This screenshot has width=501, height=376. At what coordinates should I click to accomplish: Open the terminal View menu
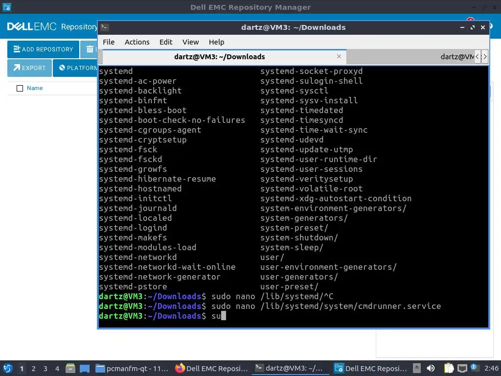pyautogui.click(x=190, y=42)
